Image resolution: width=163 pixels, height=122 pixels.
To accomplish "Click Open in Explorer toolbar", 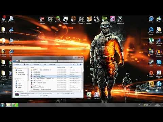I will (27, 64).
